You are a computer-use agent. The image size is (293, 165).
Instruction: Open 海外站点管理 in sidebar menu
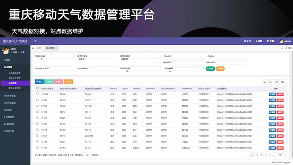(x=17, y=88)
